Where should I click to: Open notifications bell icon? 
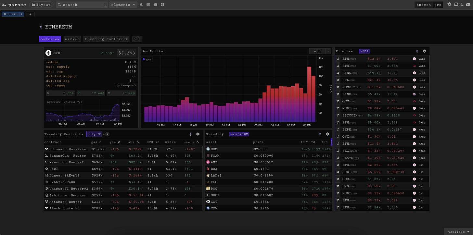pos(141,5)
